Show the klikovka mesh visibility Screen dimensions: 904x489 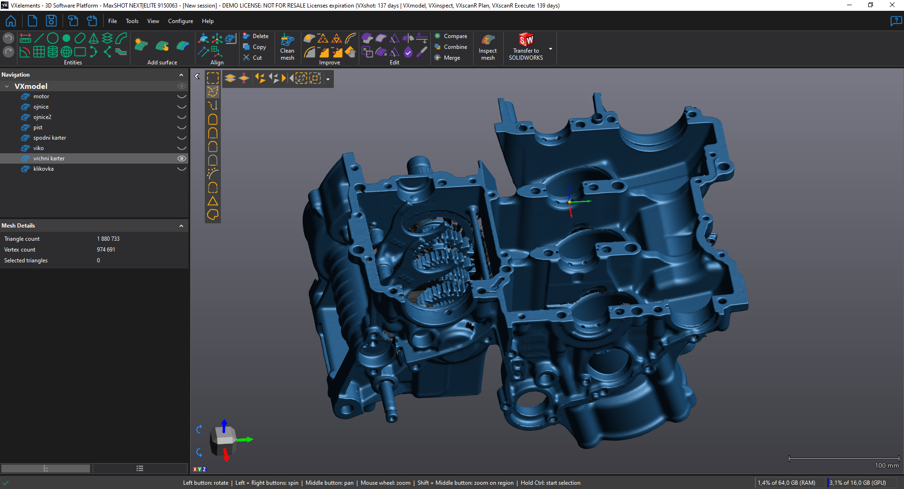[181, 169]
